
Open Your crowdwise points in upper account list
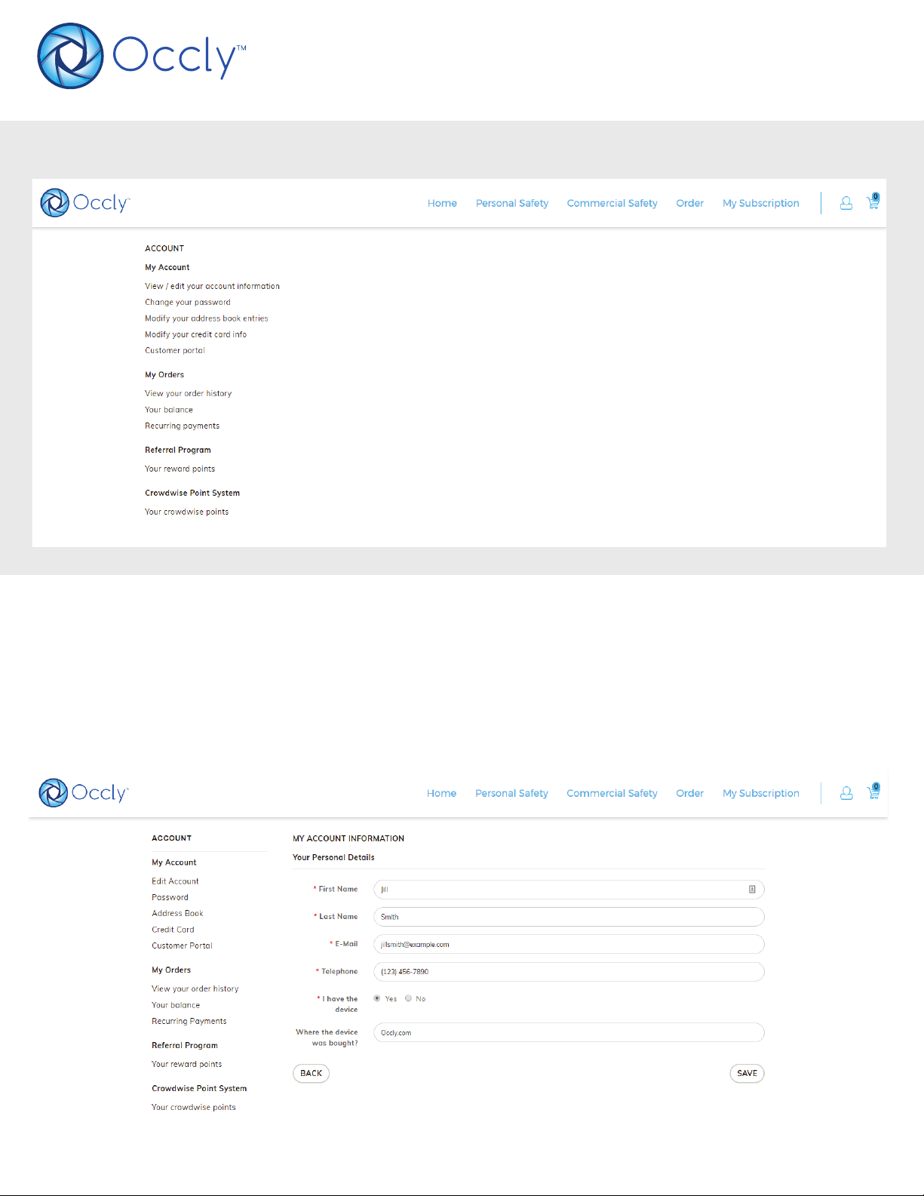[187, 512]
